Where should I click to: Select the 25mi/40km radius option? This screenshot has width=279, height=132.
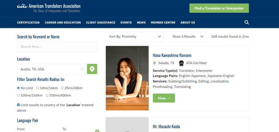point(62,88)
